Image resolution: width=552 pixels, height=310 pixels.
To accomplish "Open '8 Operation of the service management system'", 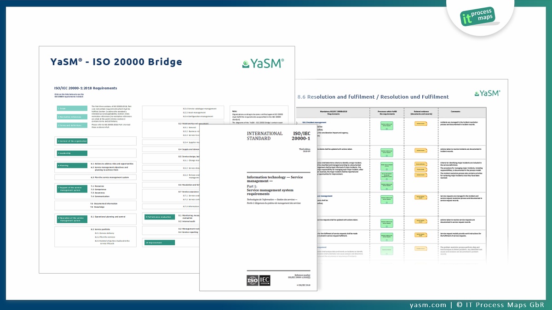I will tap(72, 219).
